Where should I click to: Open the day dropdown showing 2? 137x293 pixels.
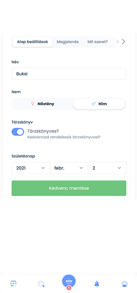click(x=107, y=168)
